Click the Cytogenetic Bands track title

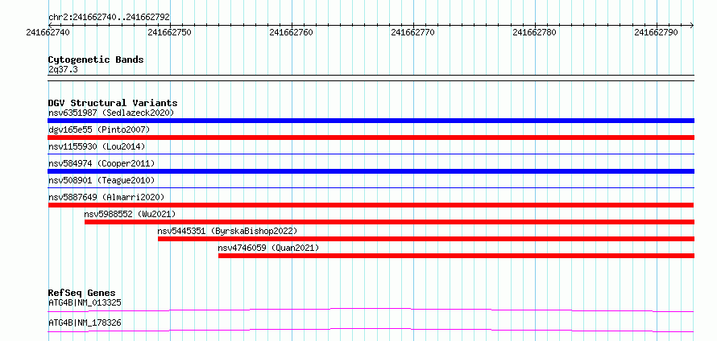(x=96, y=60)
